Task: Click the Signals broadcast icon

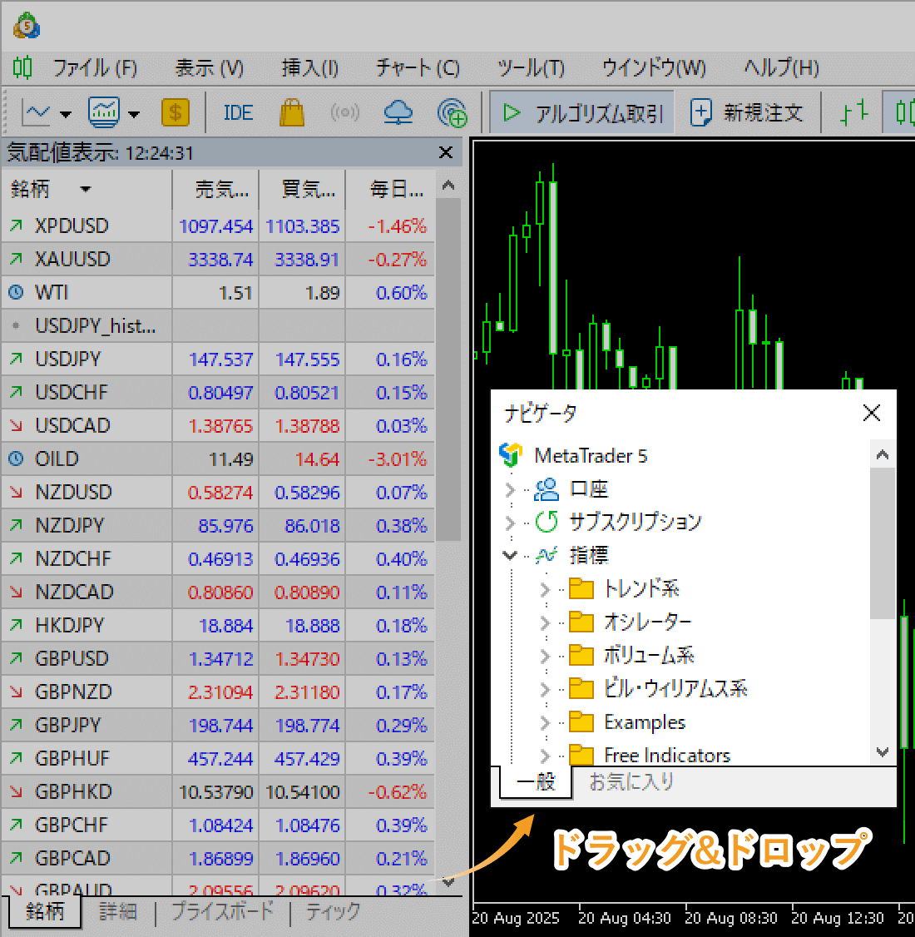Action: (x=345, y=112)
